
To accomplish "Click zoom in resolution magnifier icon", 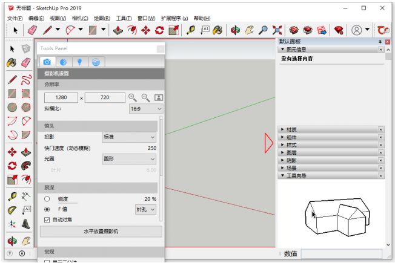I will pos(133,97).
